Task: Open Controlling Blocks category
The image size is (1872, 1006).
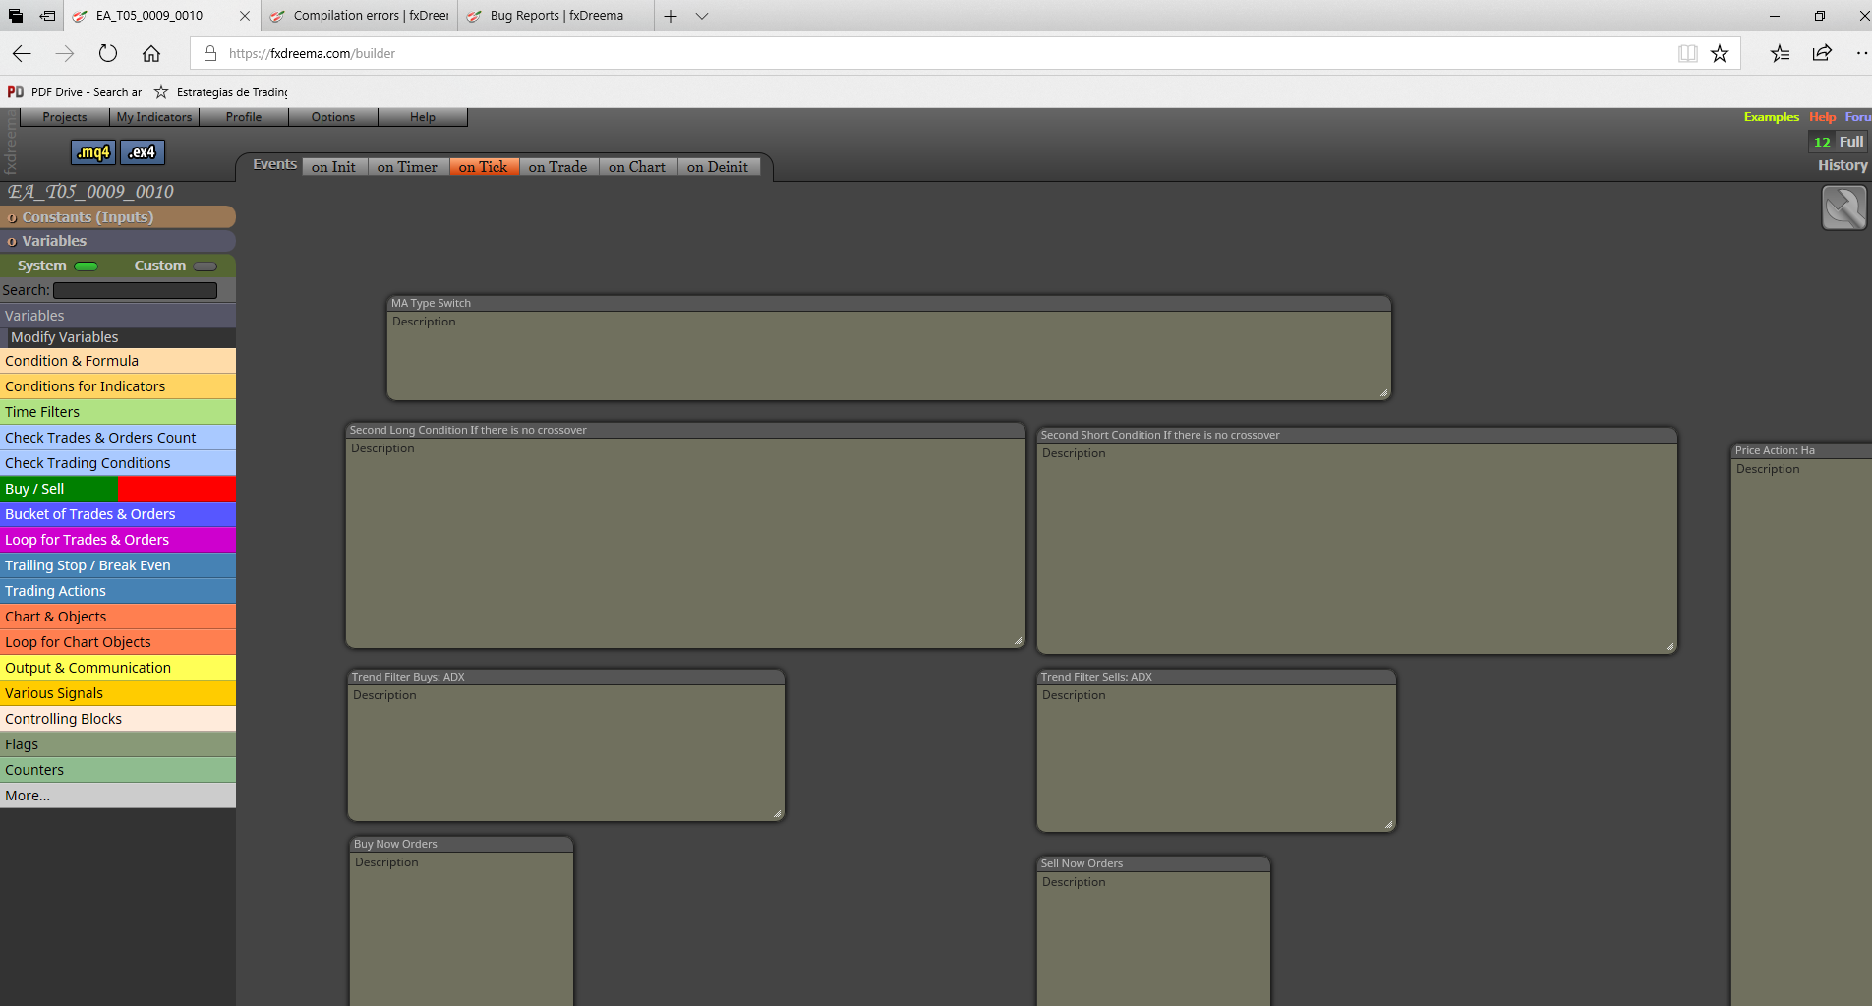Action: click(118, 719)
